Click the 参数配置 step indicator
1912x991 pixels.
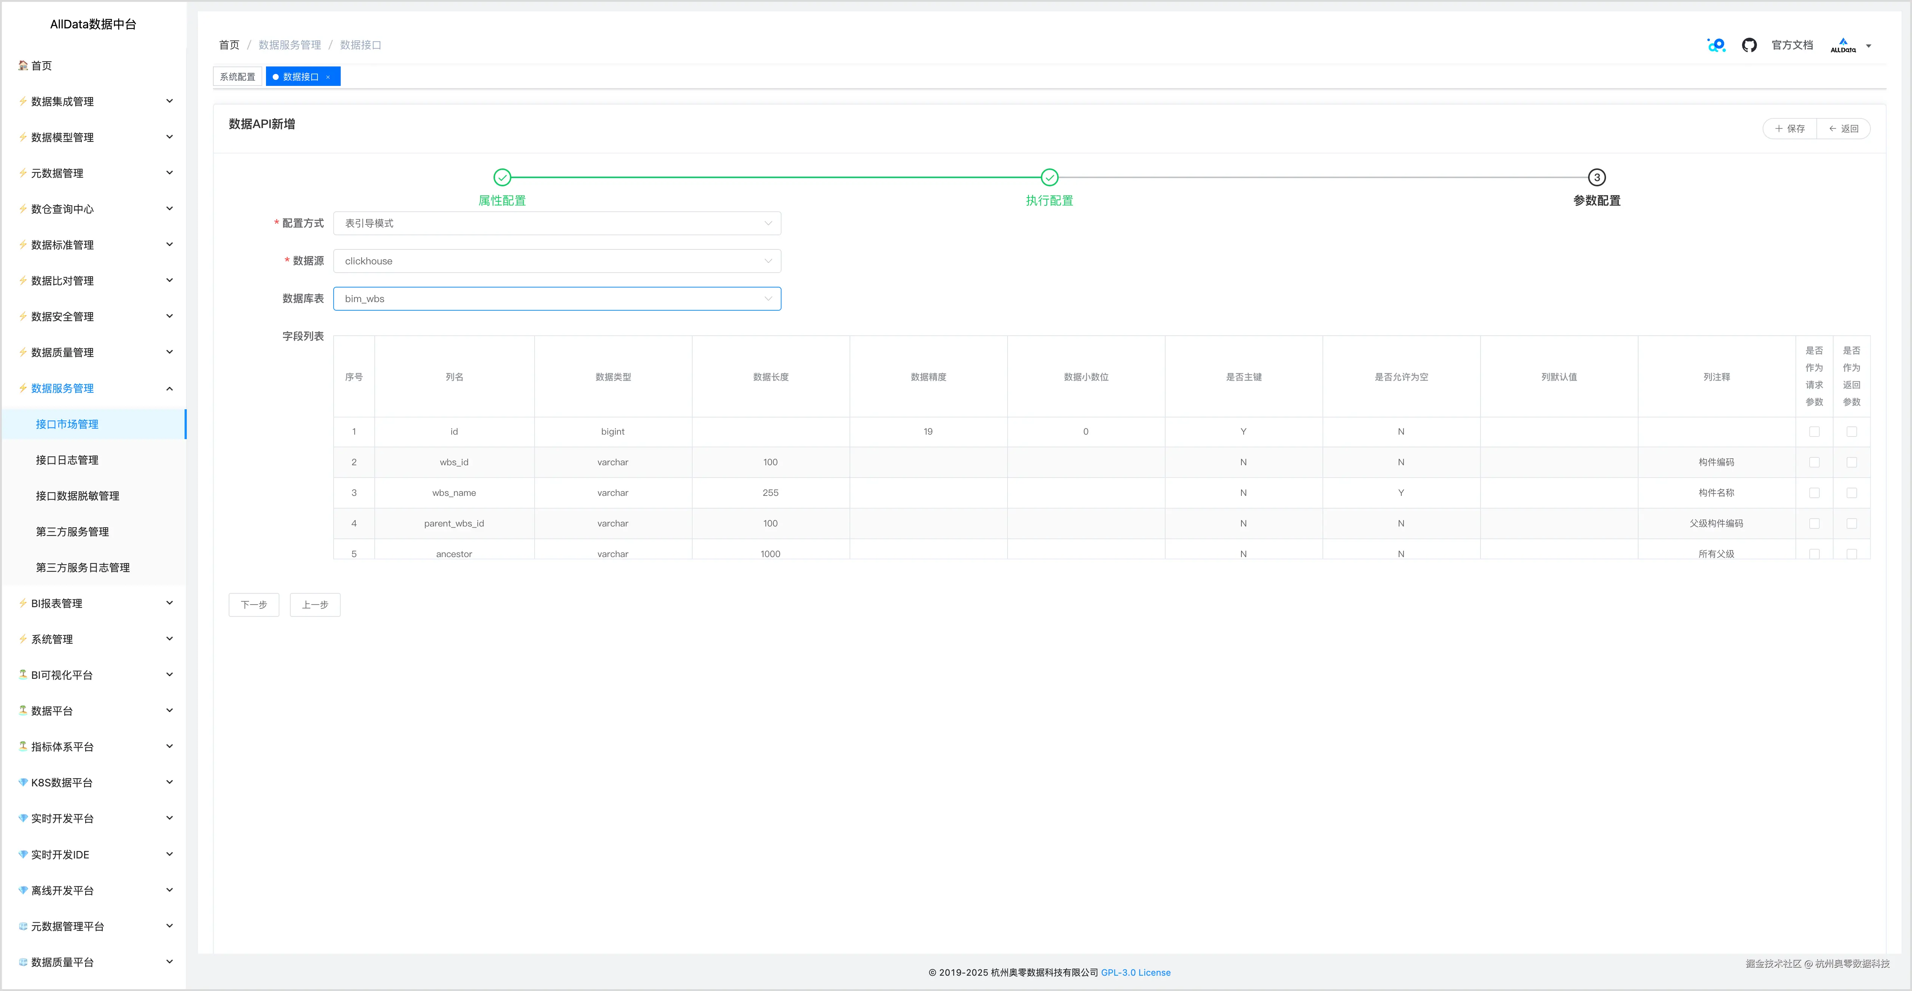point(1597,188)
